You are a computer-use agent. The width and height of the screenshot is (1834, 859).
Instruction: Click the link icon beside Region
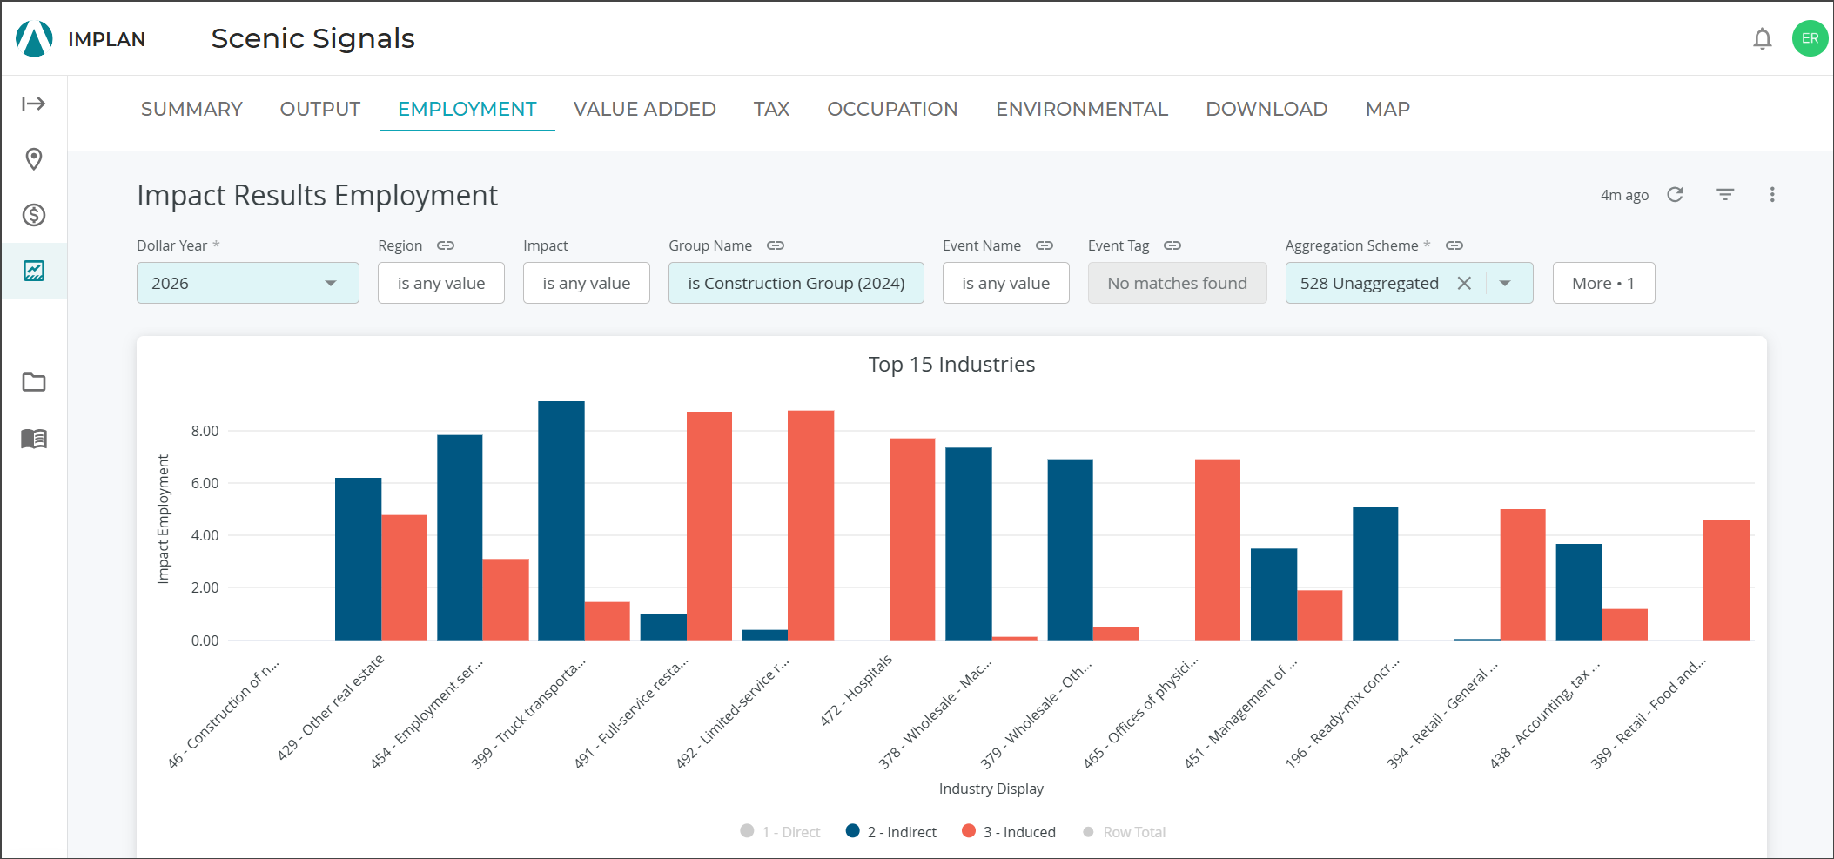pos(446,245)
